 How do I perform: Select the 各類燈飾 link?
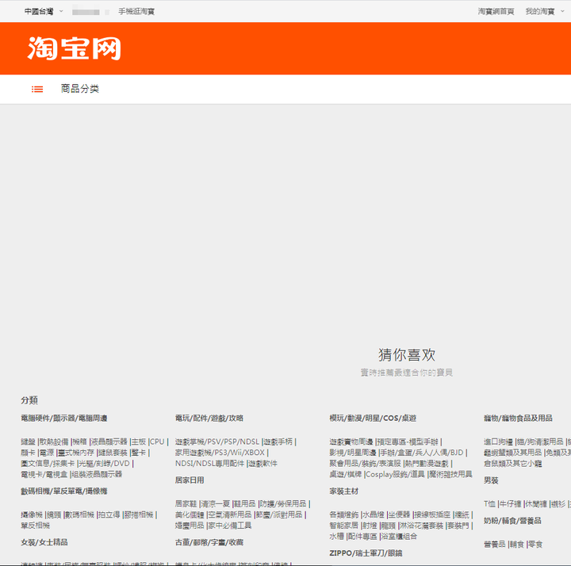point(344,515)
